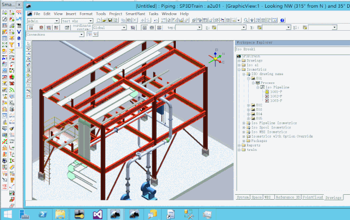Click the blue V icon in left palette
350x220 pixels.
[19, 32]
